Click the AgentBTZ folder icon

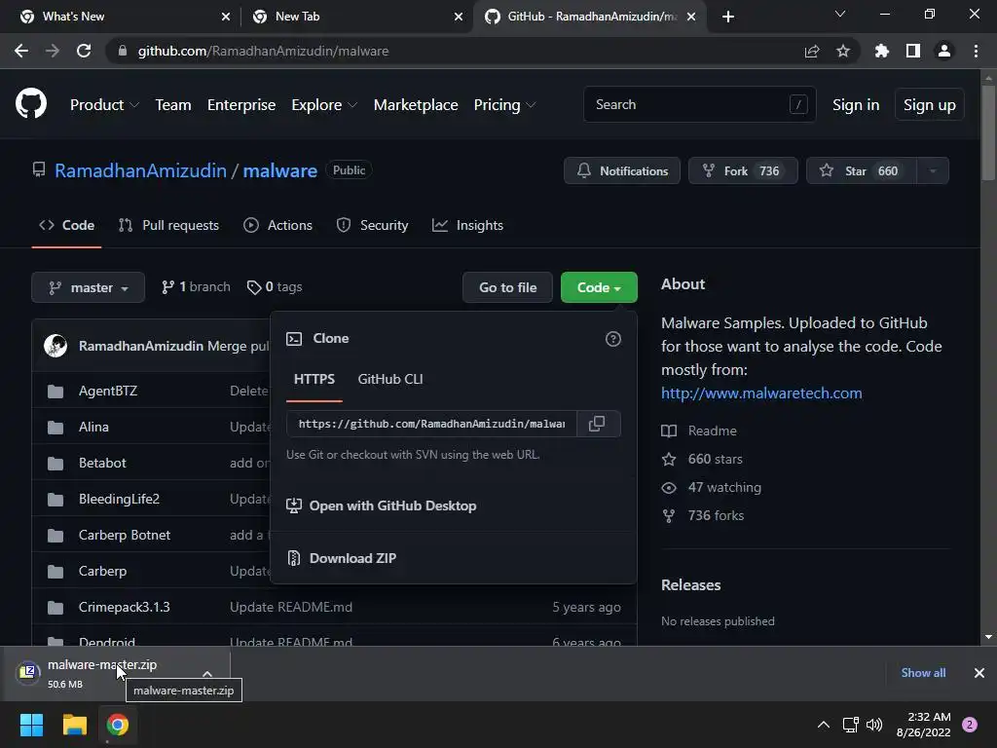pyautogui.click(x=55, y=392)
